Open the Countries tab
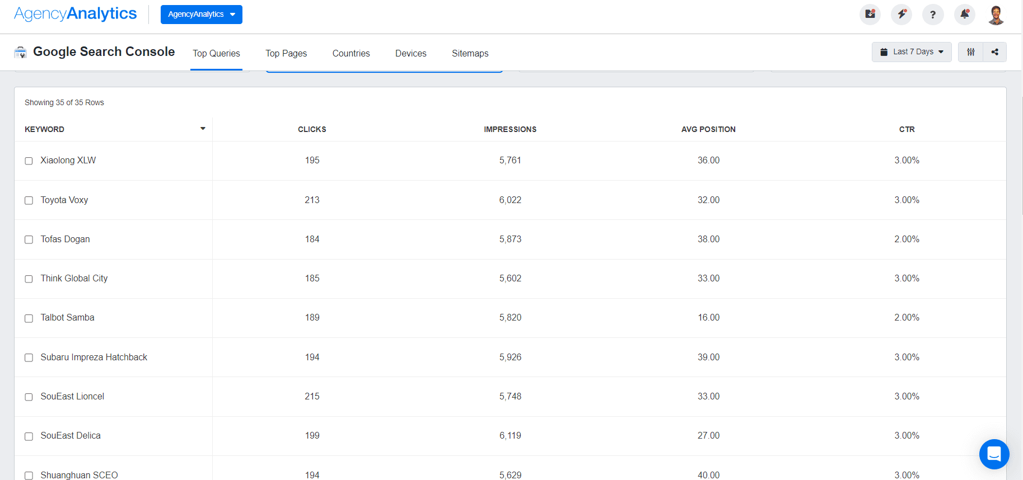 (351, 53)
